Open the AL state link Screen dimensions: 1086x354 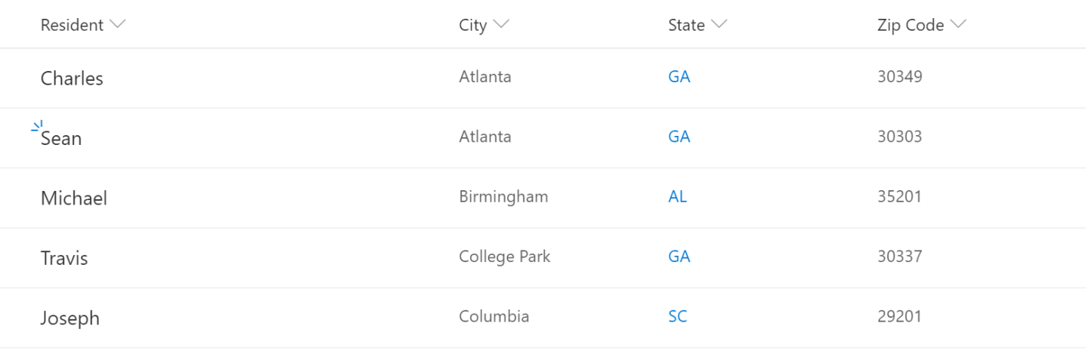coord(678,197)
